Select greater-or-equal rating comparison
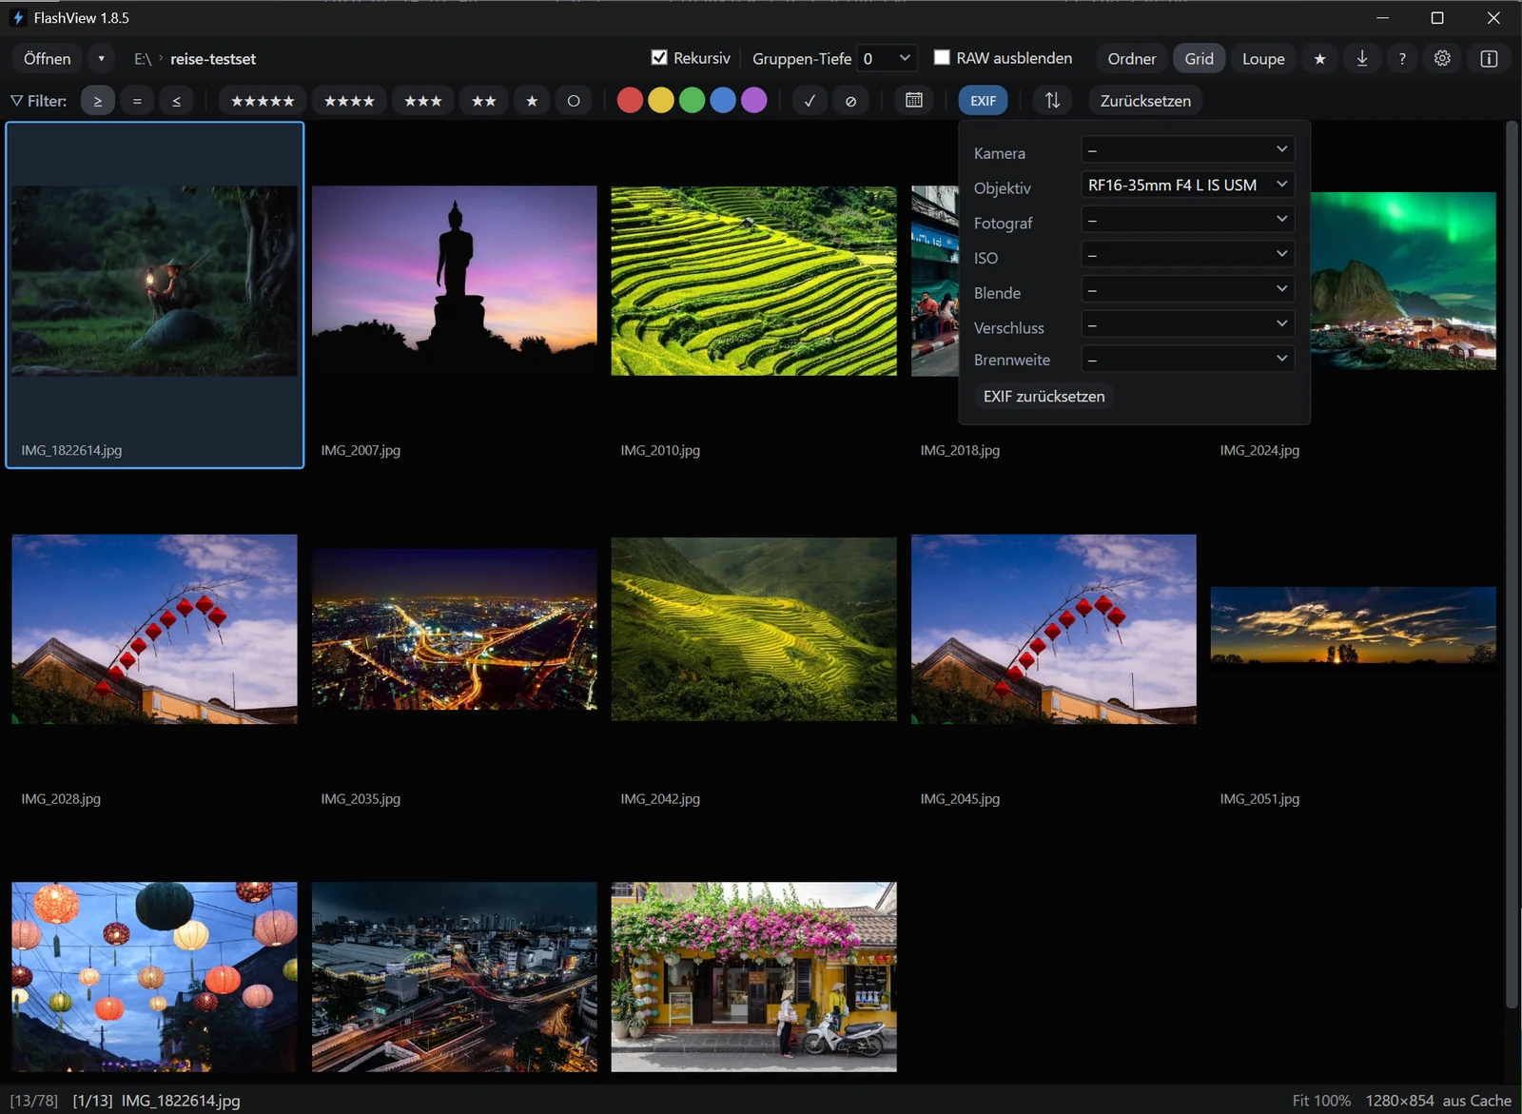 click(x=98, y=101)
